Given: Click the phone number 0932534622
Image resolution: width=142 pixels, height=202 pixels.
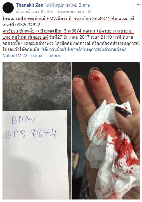Looking at the screenshot, I should 27,25.
